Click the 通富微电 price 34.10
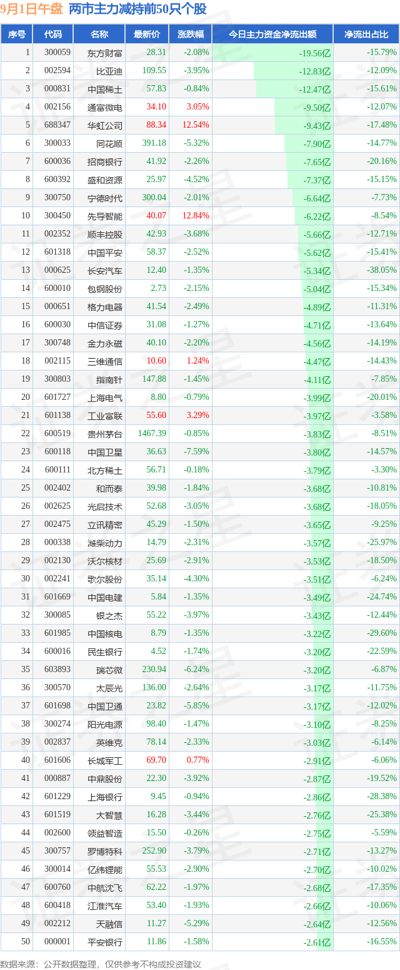 [x=156, y=107]
